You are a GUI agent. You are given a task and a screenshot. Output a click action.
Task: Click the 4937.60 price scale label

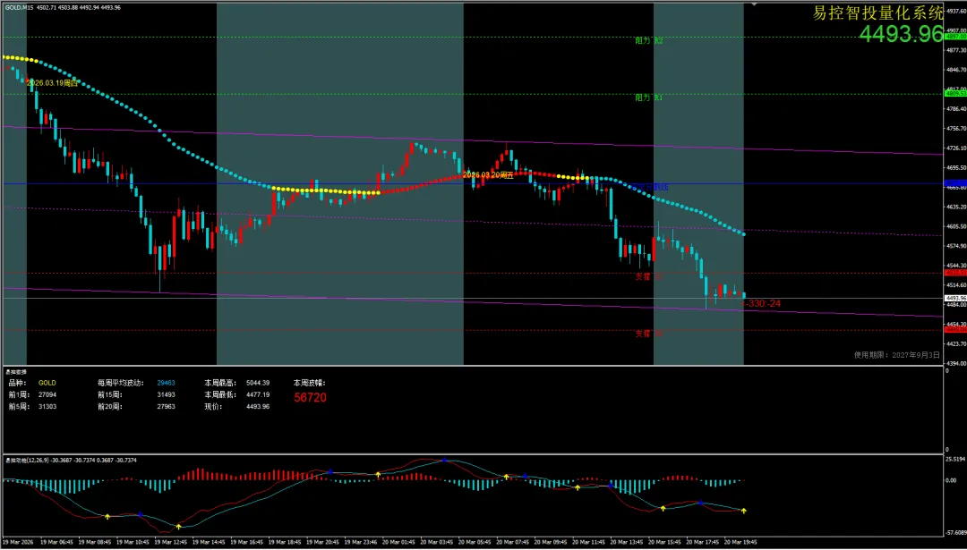pyautogui.click(x=955, y=11)
